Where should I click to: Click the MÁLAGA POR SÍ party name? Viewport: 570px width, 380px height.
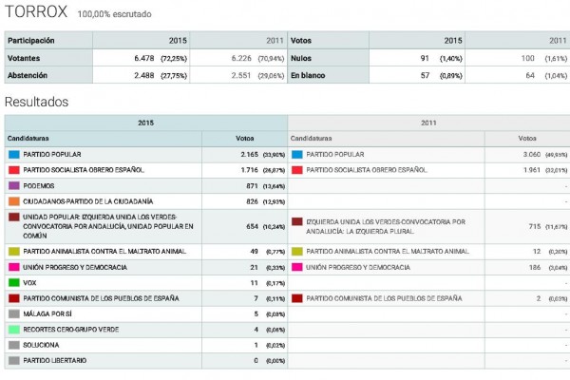click(x=47, y=313)
